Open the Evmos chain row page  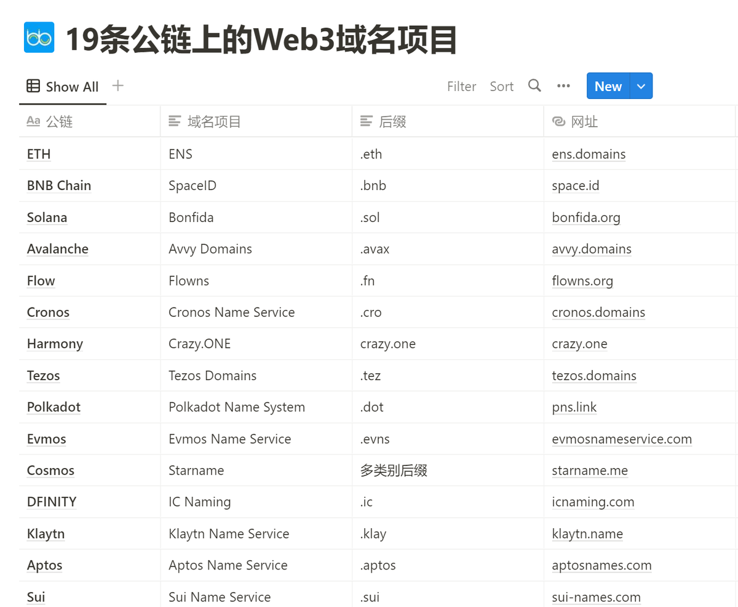(x=46, y=438)
